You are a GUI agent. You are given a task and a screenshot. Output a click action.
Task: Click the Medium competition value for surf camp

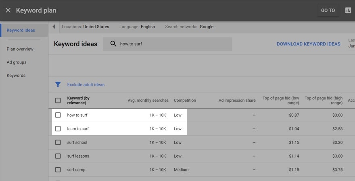(181, 170)
